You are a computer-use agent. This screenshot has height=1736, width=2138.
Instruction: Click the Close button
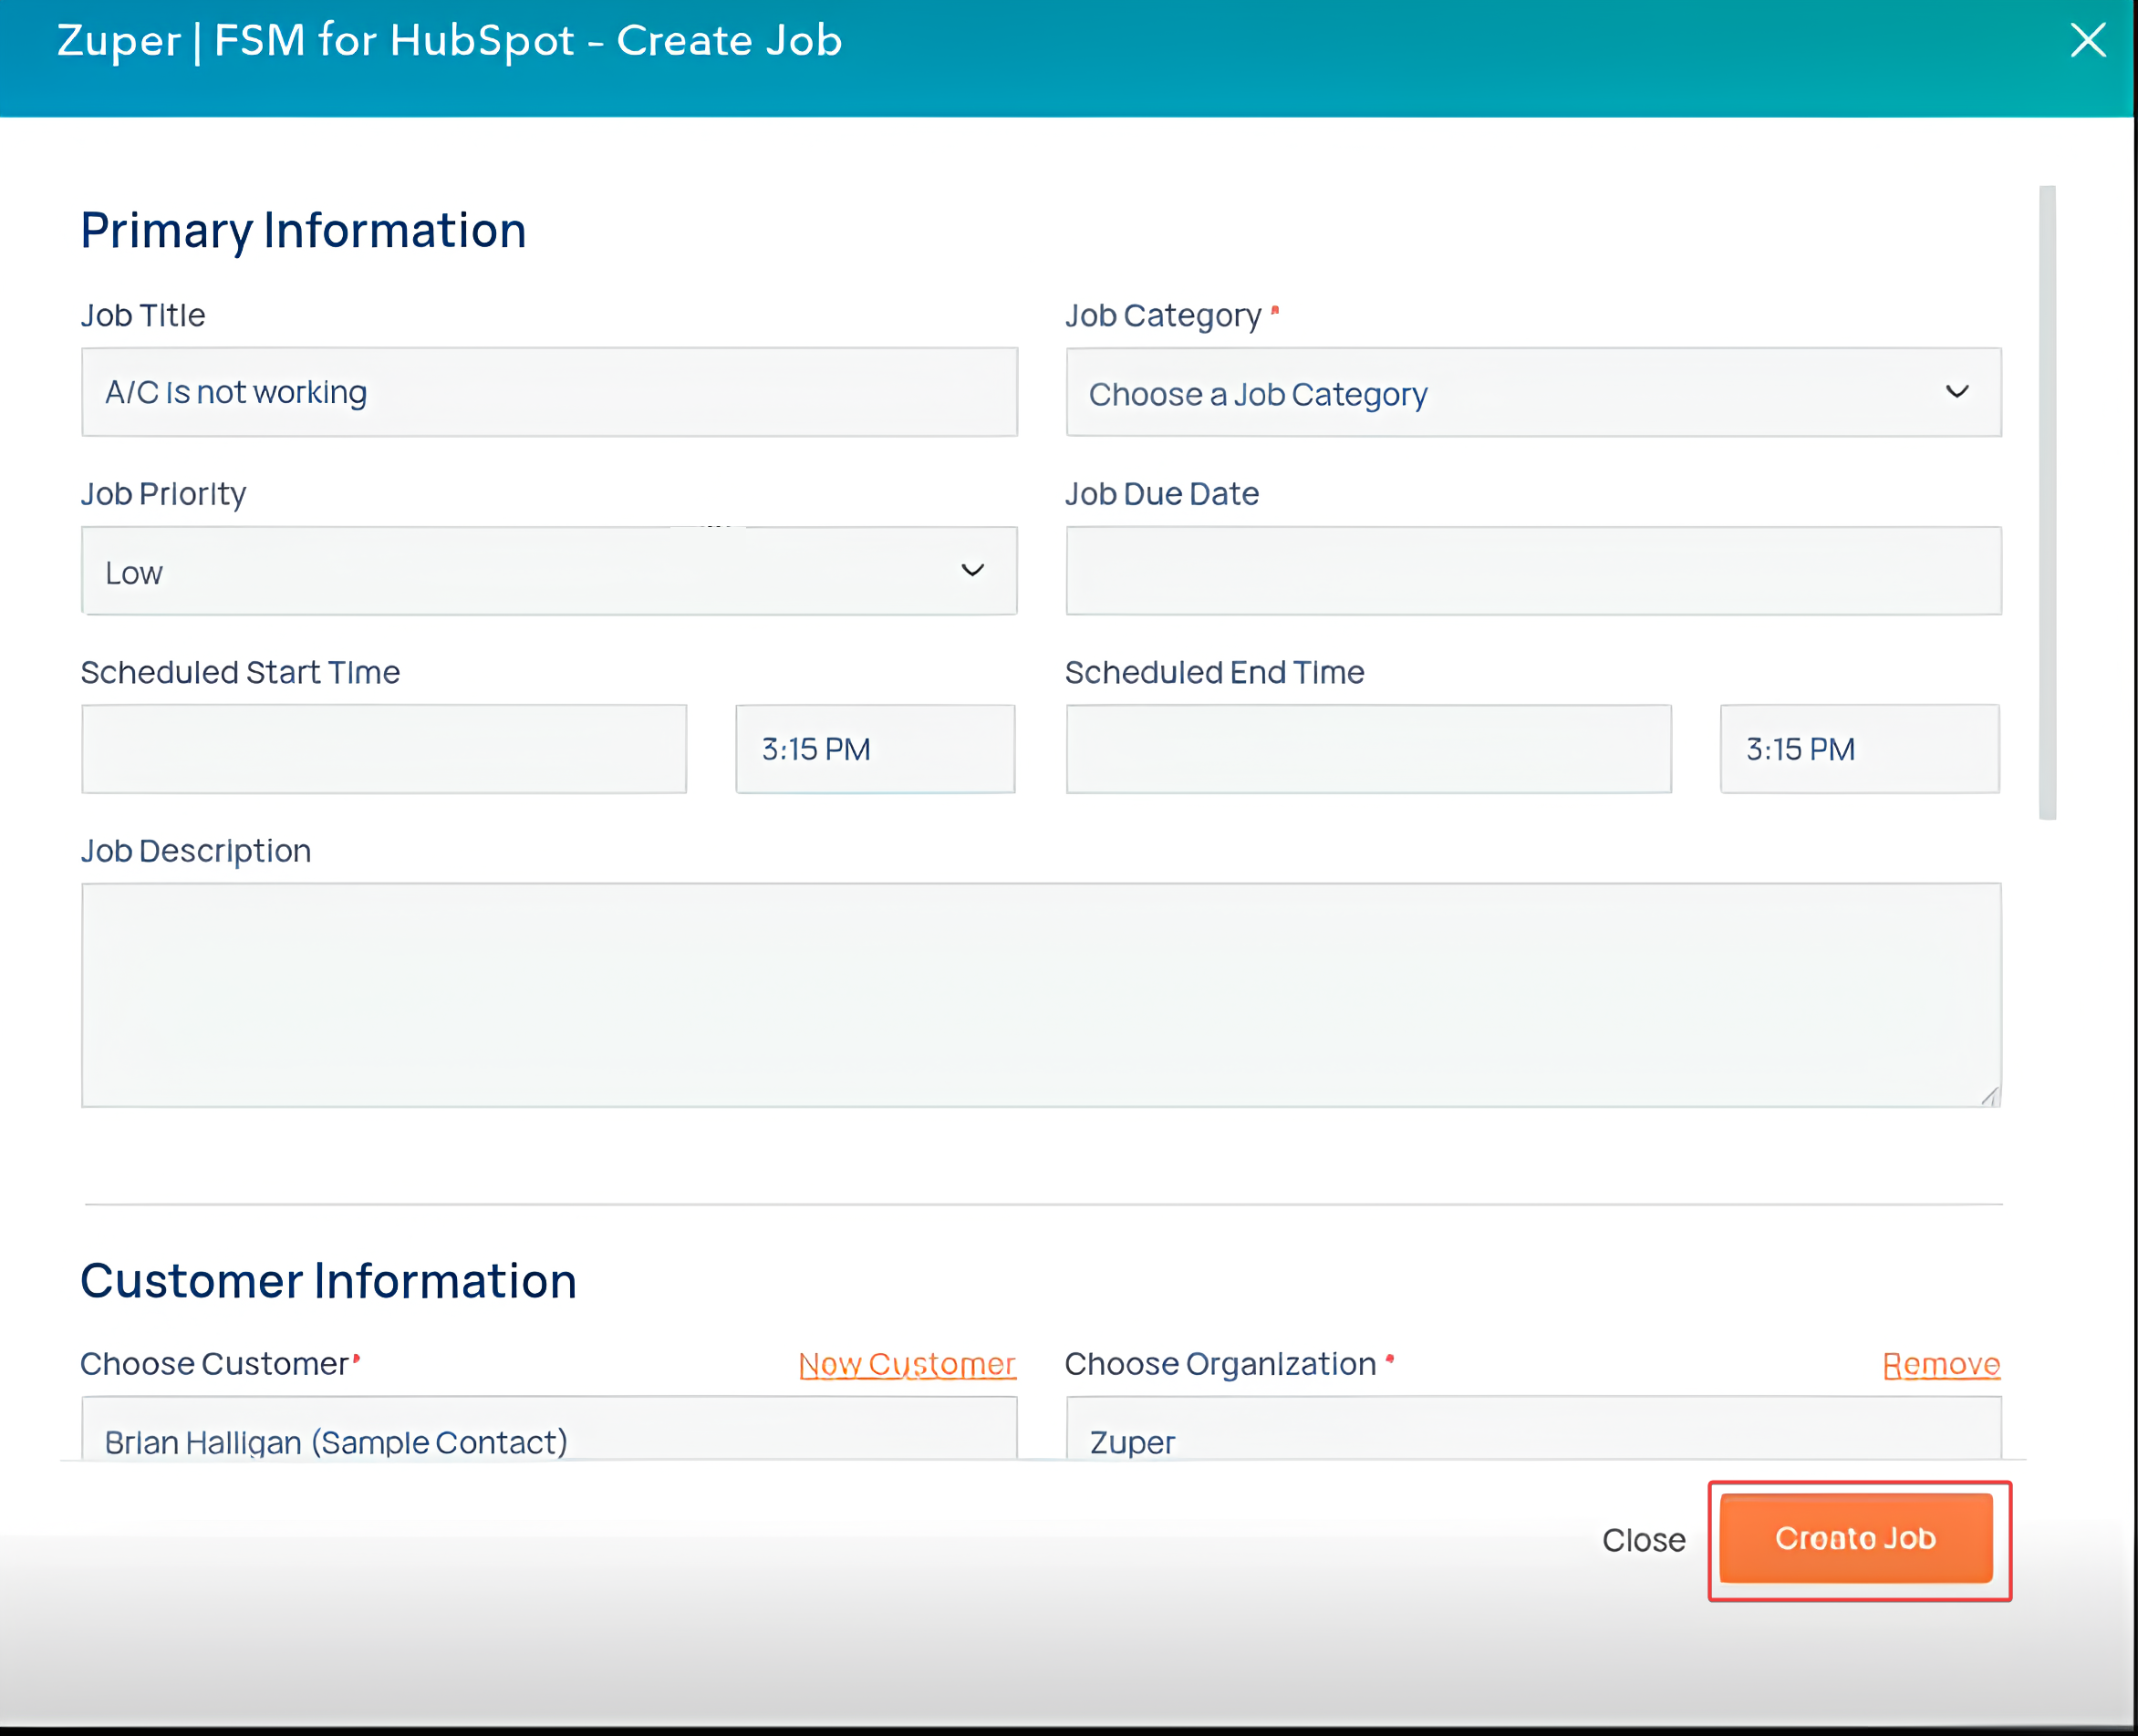pos(1644,1540)
